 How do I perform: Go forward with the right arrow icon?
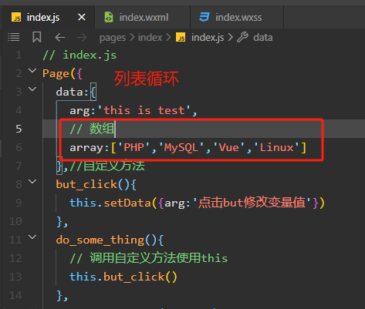coord(82,38)
